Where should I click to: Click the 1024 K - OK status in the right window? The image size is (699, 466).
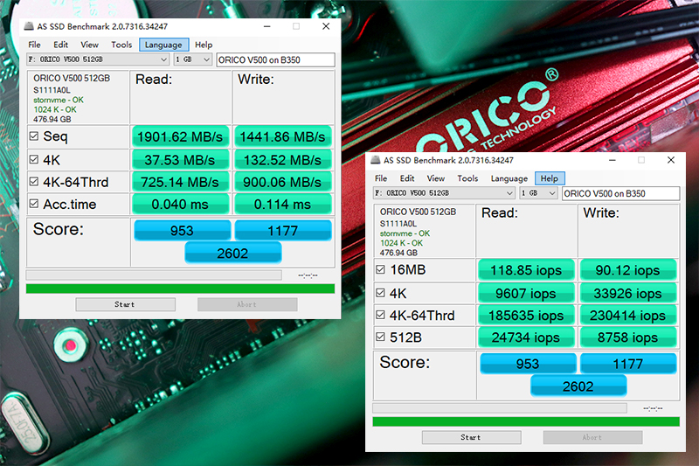pyautogui.click(x=401, y=243)
